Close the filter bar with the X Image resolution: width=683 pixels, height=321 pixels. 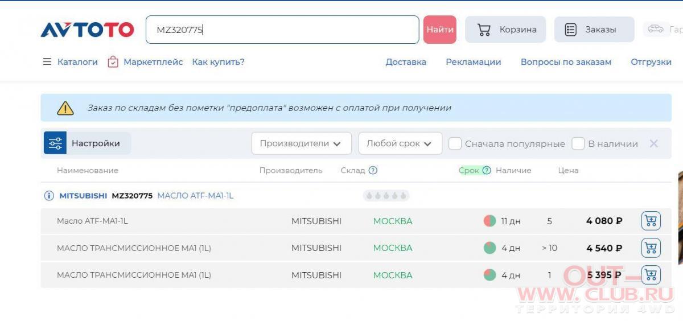point(654,143)
